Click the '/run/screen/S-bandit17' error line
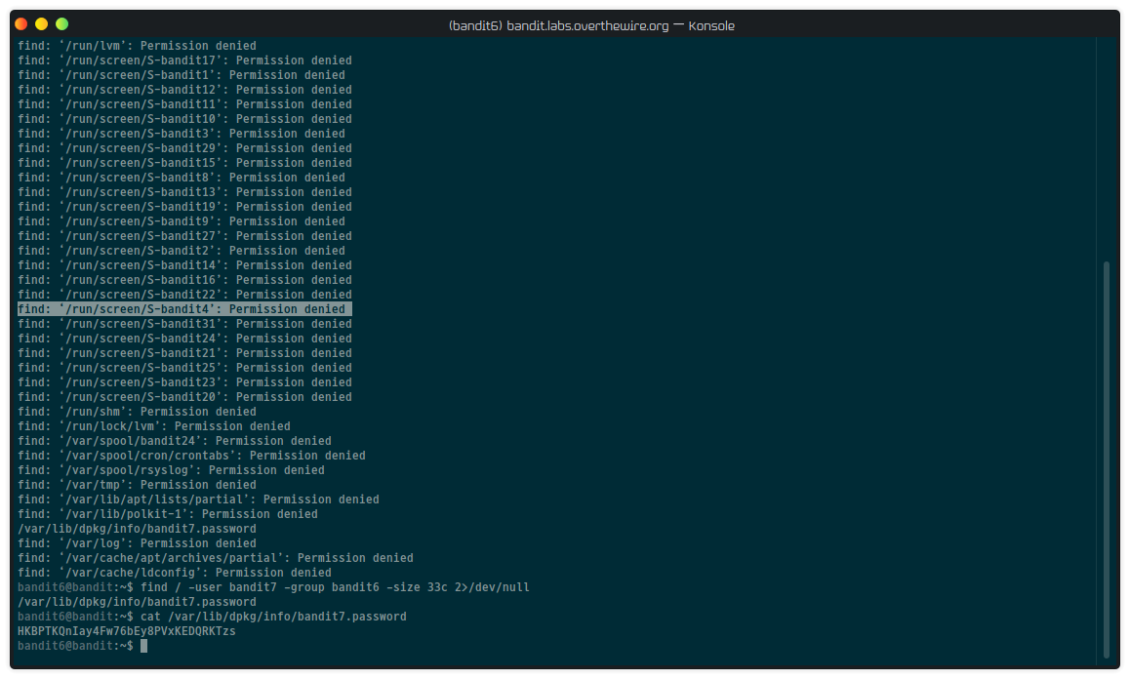 [184, 60]
